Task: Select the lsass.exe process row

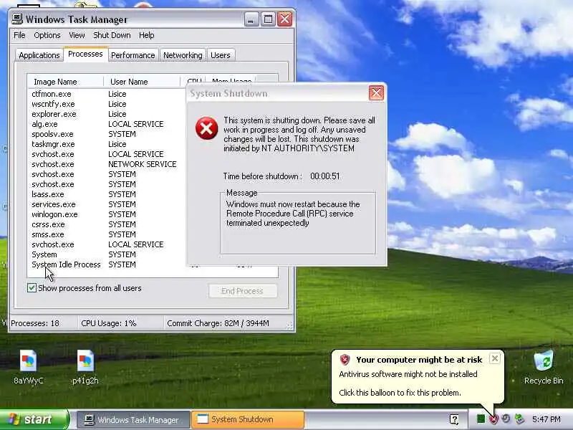Action: point(107,194)
